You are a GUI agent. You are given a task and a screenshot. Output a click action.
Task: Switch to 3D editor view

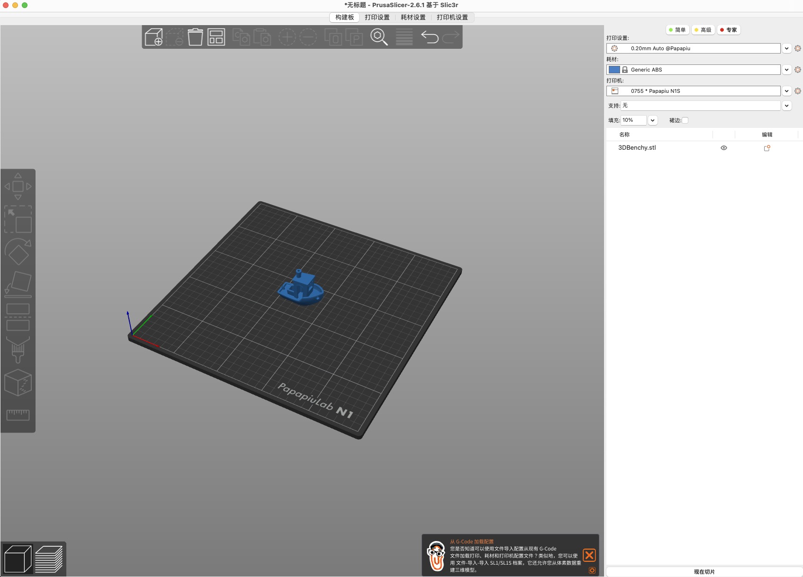(x=18, y=559)
